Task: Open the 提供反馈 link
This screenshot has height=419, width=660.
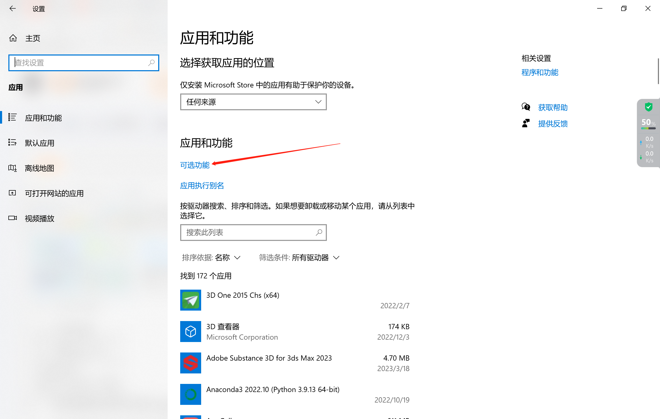Action: pyautogui.click(x=553, y=124)
